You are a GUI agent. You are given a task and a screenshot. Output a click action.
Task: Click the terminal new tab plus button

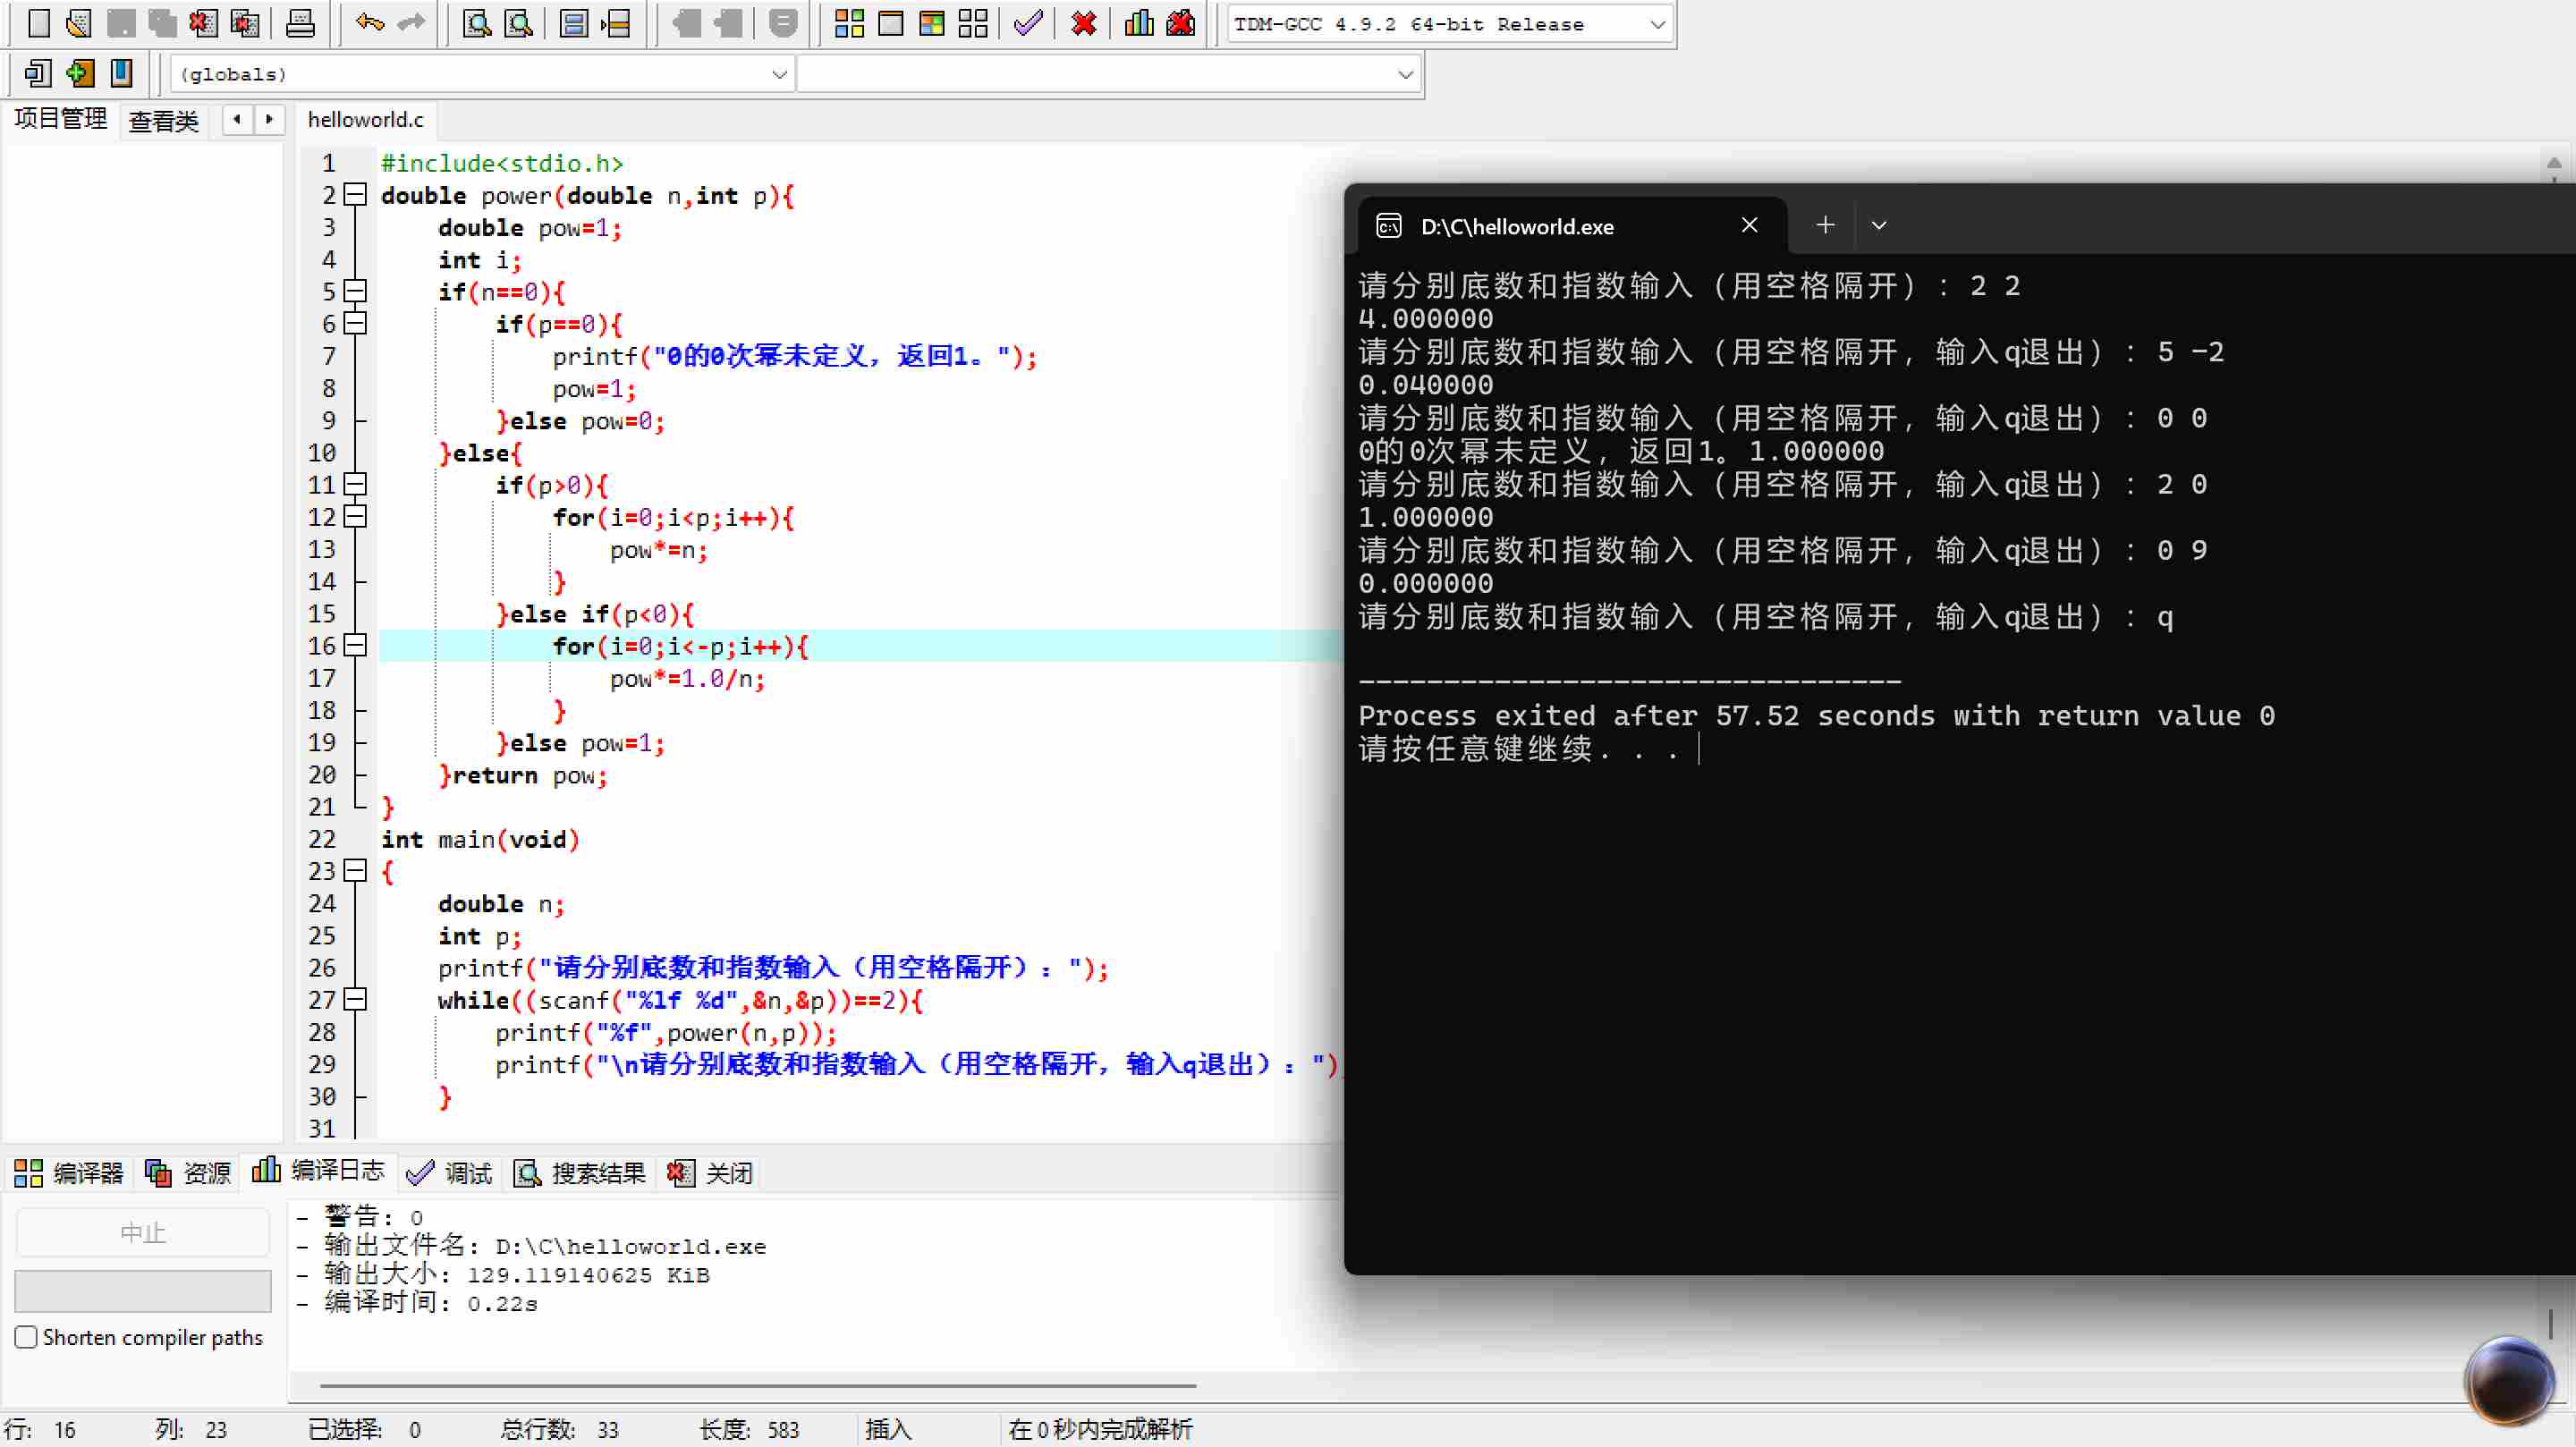coord(1825,226)
